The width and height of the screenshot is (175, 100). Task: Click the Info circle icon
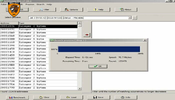122,97
